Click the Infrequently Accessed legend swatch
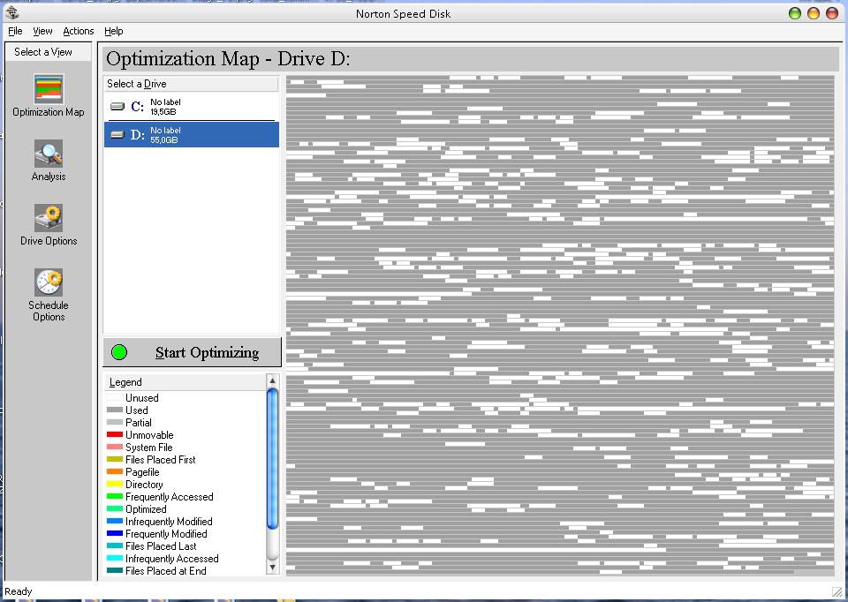Image resolution: width=848 pixels, height=602 pixels. click(115, 558)
